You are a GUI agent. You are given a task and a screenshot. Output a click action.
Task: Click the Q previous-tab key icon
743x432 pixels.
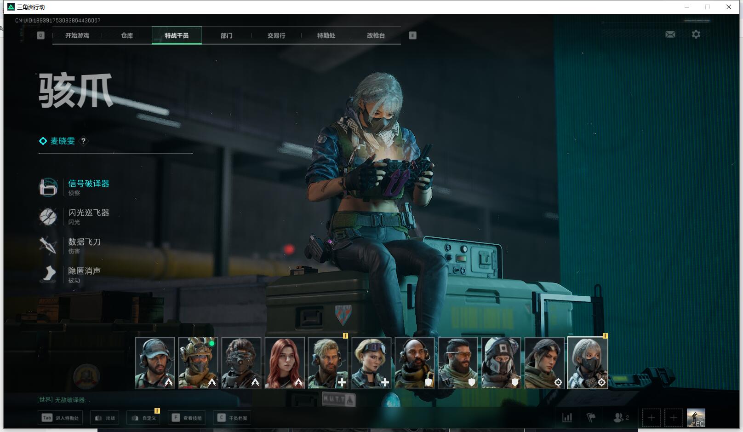pos(40,35)
